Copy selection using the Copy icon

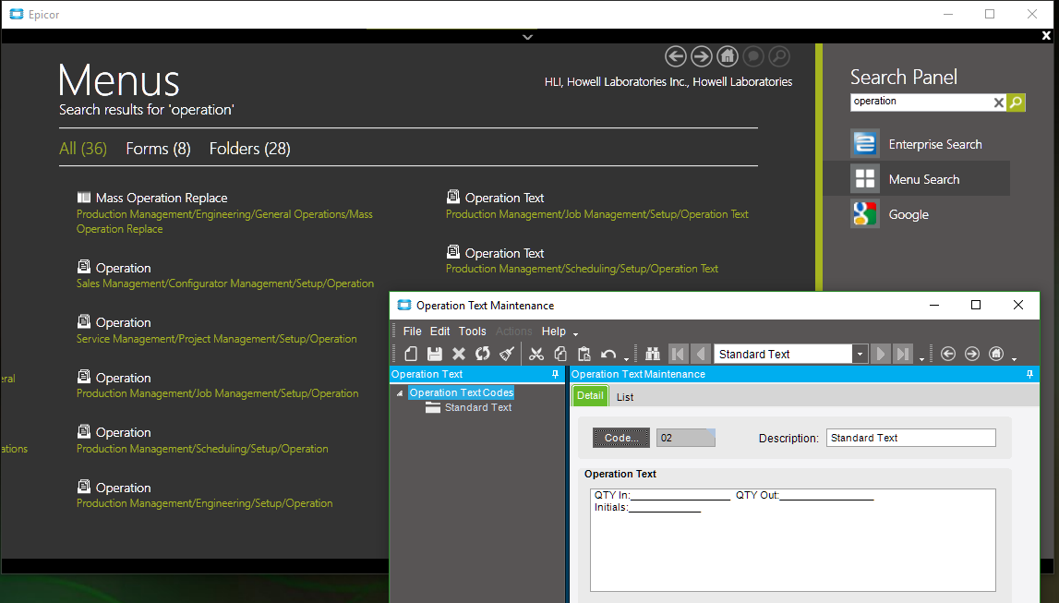560,354
